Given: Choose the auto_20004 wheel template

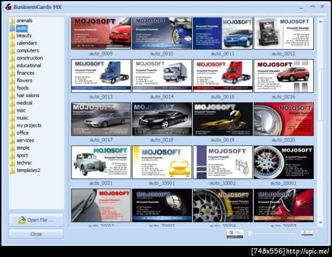Looking at the screenshot, I should tap(223, 206).
